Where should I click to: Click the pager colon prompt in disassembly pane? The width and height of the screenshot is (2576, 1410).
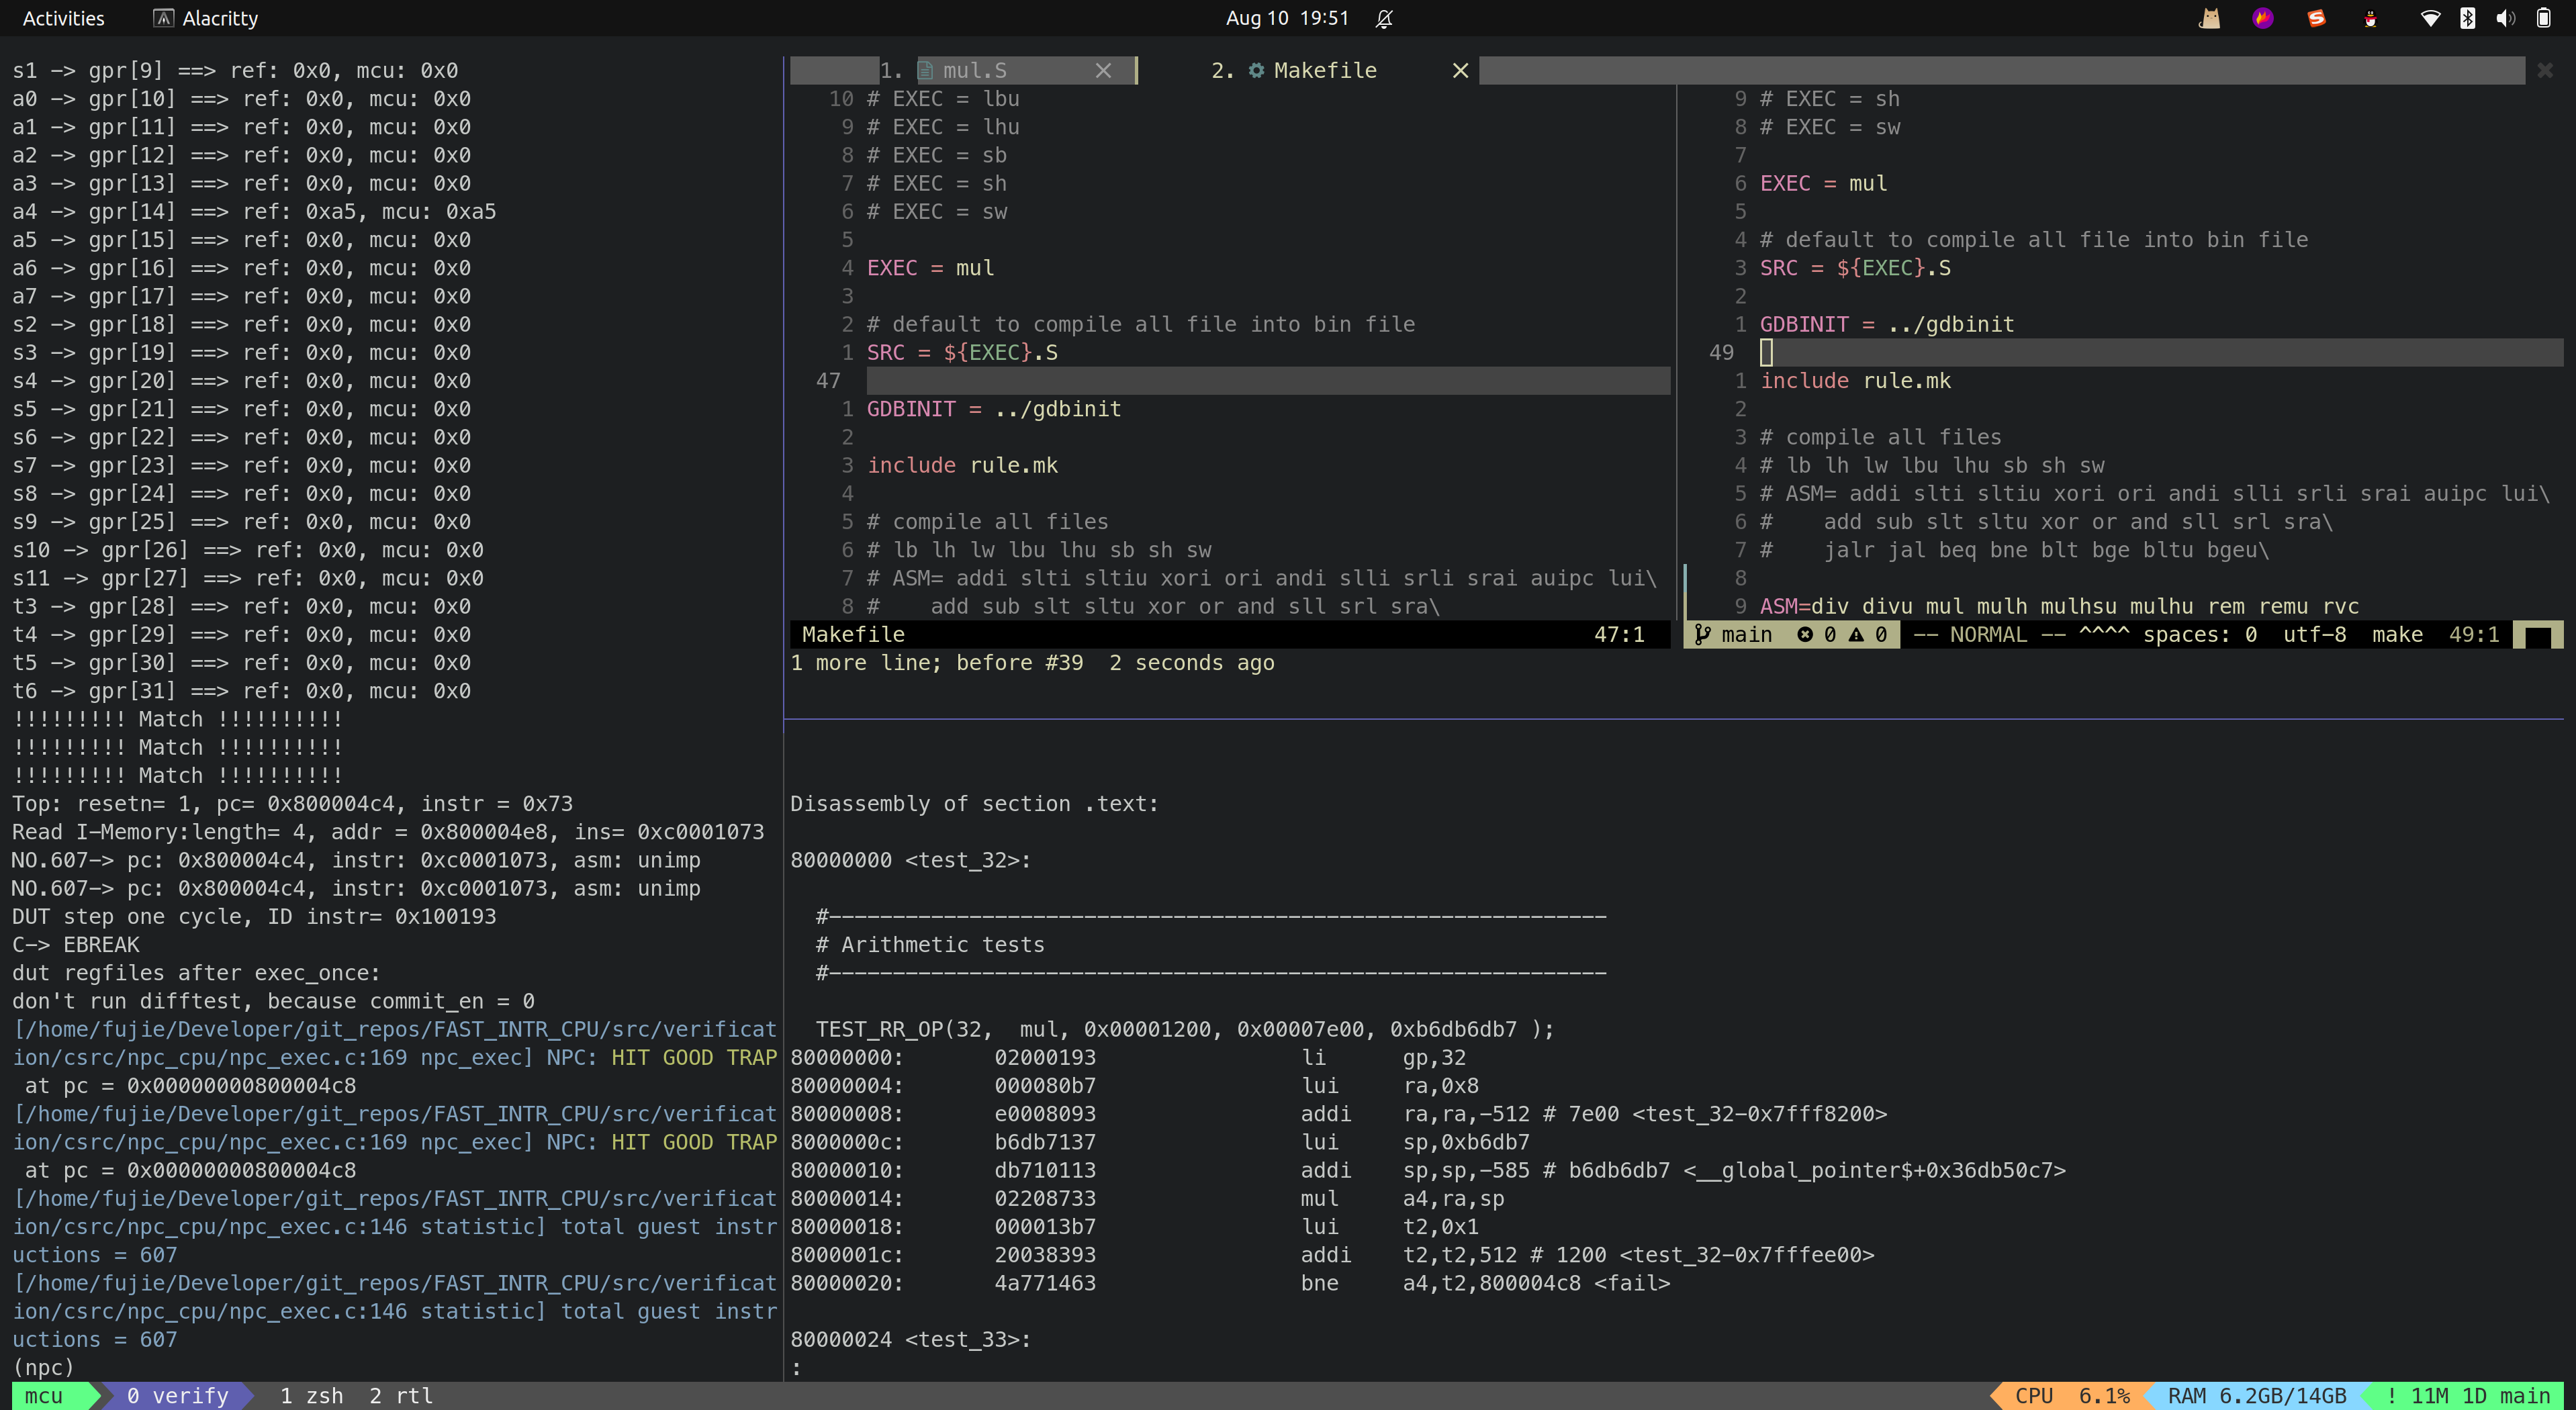click(796, 1367)
